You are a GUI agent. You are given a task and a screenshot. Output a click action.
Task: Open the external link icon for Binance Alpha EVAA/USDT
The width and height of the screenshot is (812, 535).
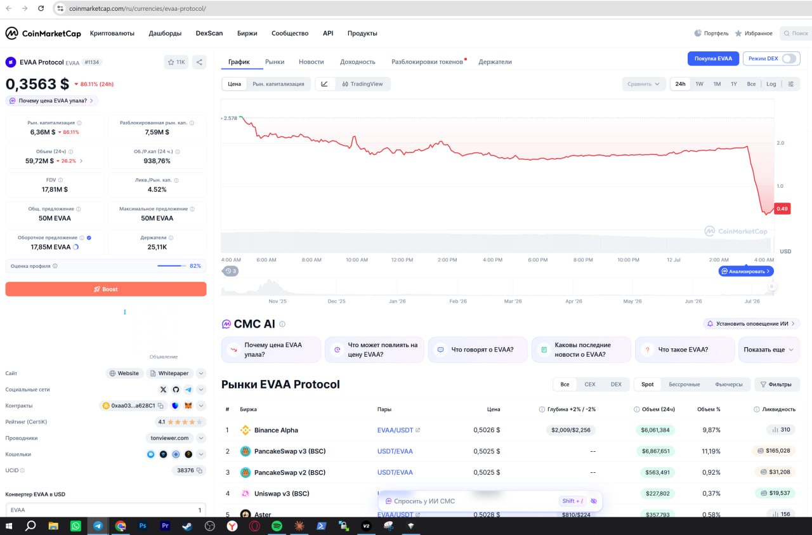[x=417, y=430]
